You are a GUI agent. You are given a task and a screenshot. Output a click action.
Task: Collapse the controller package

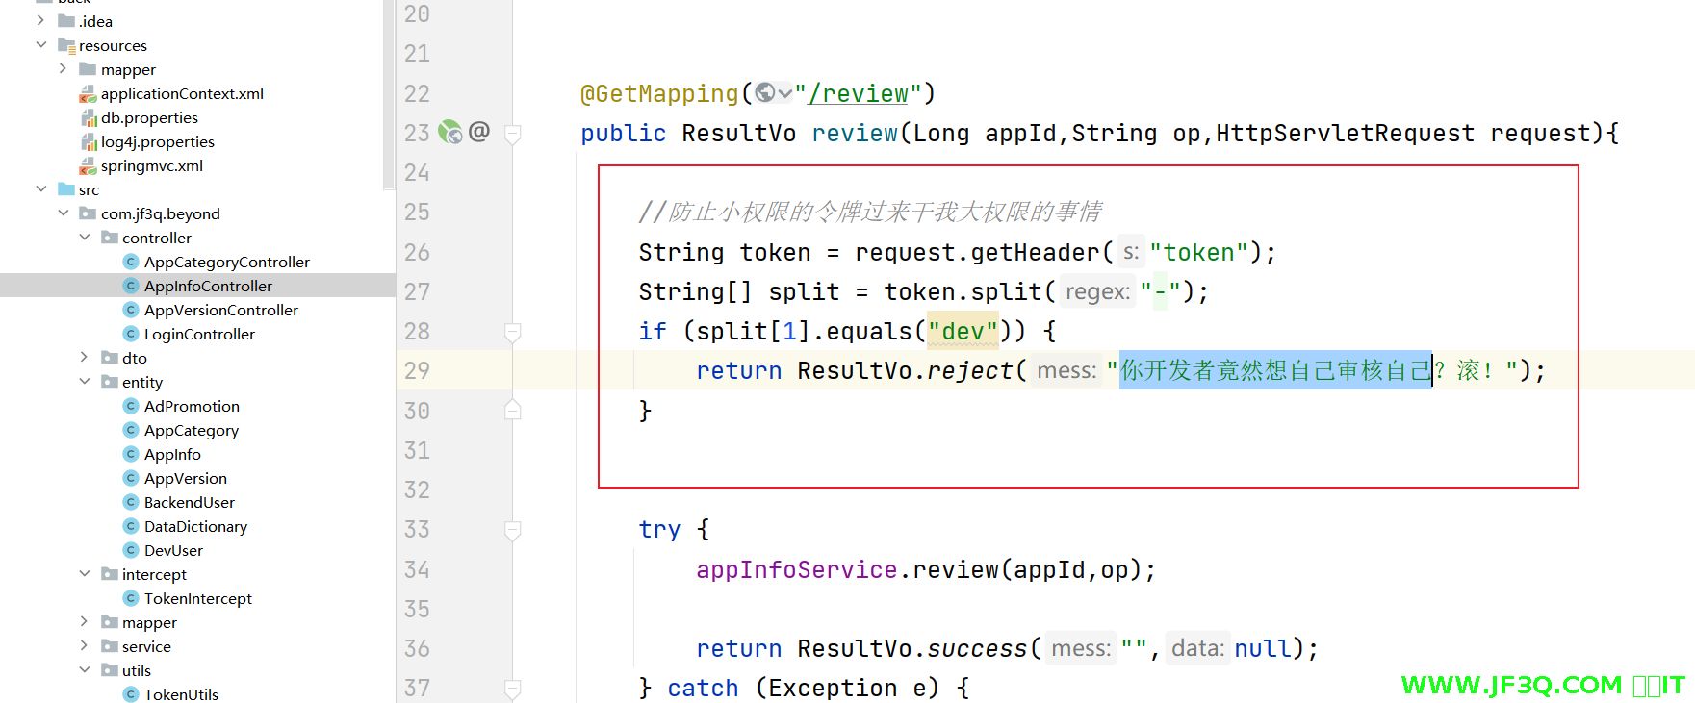point(85,238)
